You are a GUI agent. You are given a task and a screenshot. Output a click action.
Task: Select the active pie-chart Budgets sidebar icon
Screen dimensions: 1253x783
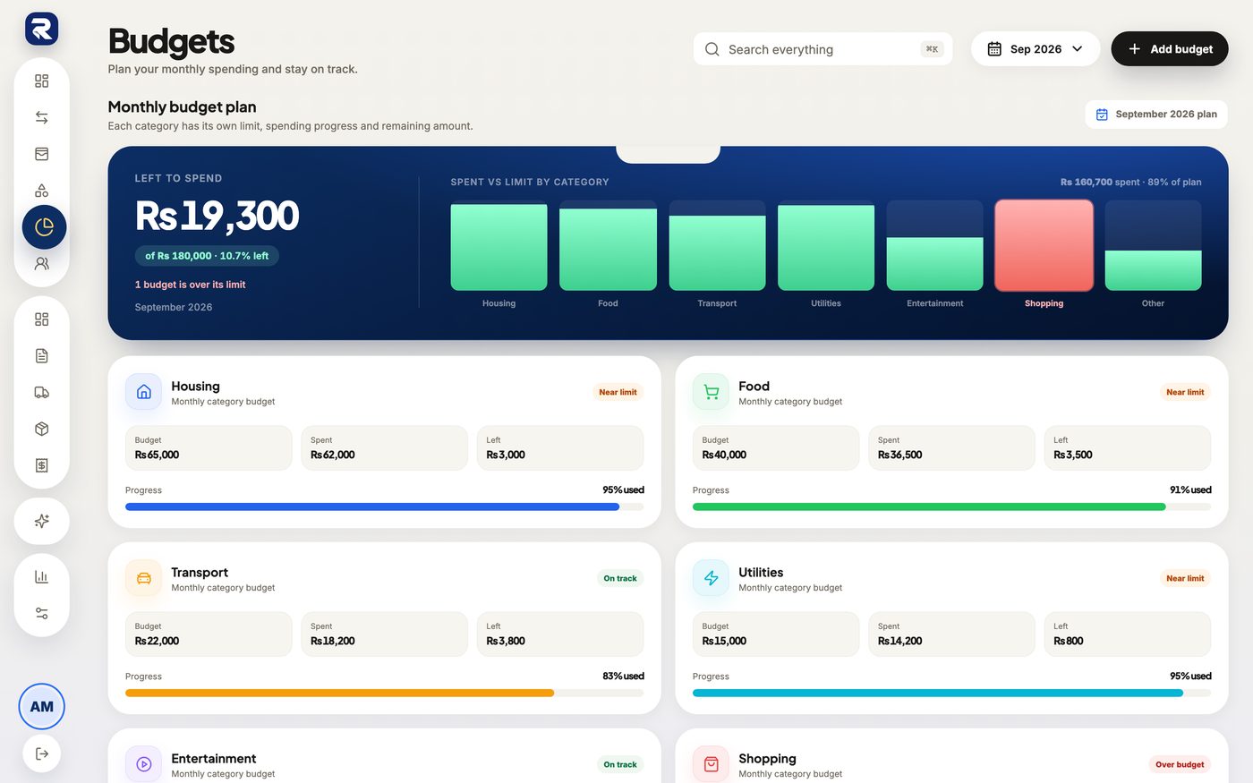tap(44, 227)
